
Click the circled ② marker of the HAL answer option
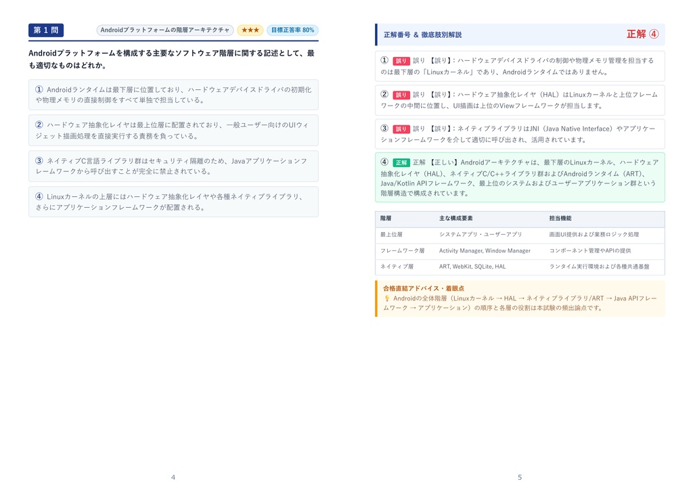click(x=39, y=125)
